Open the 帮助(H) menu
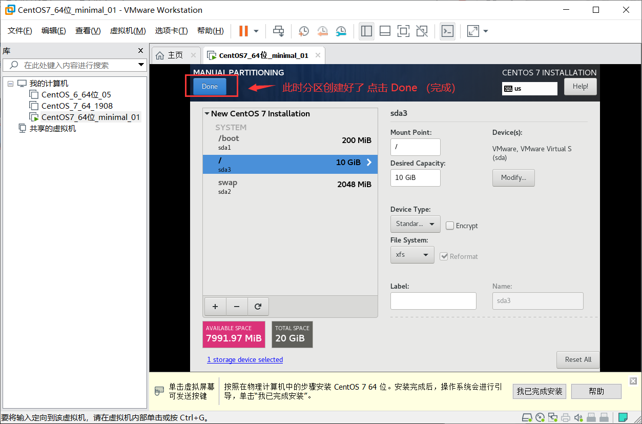Image resolution: width=642 pixels, height=424 pixels. click(211, 31)
